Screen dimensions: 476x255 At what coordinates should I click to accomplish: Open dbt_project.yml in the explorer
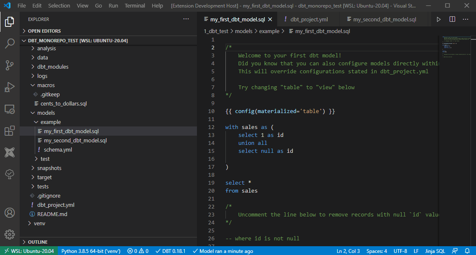108,205
